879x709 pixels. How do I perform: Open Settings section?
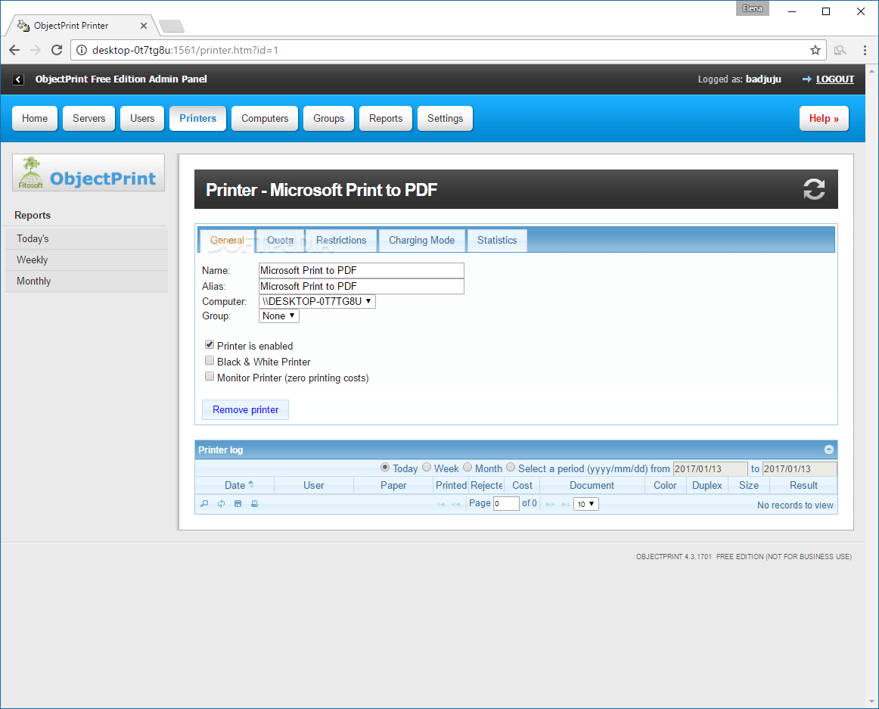(445, 118)
